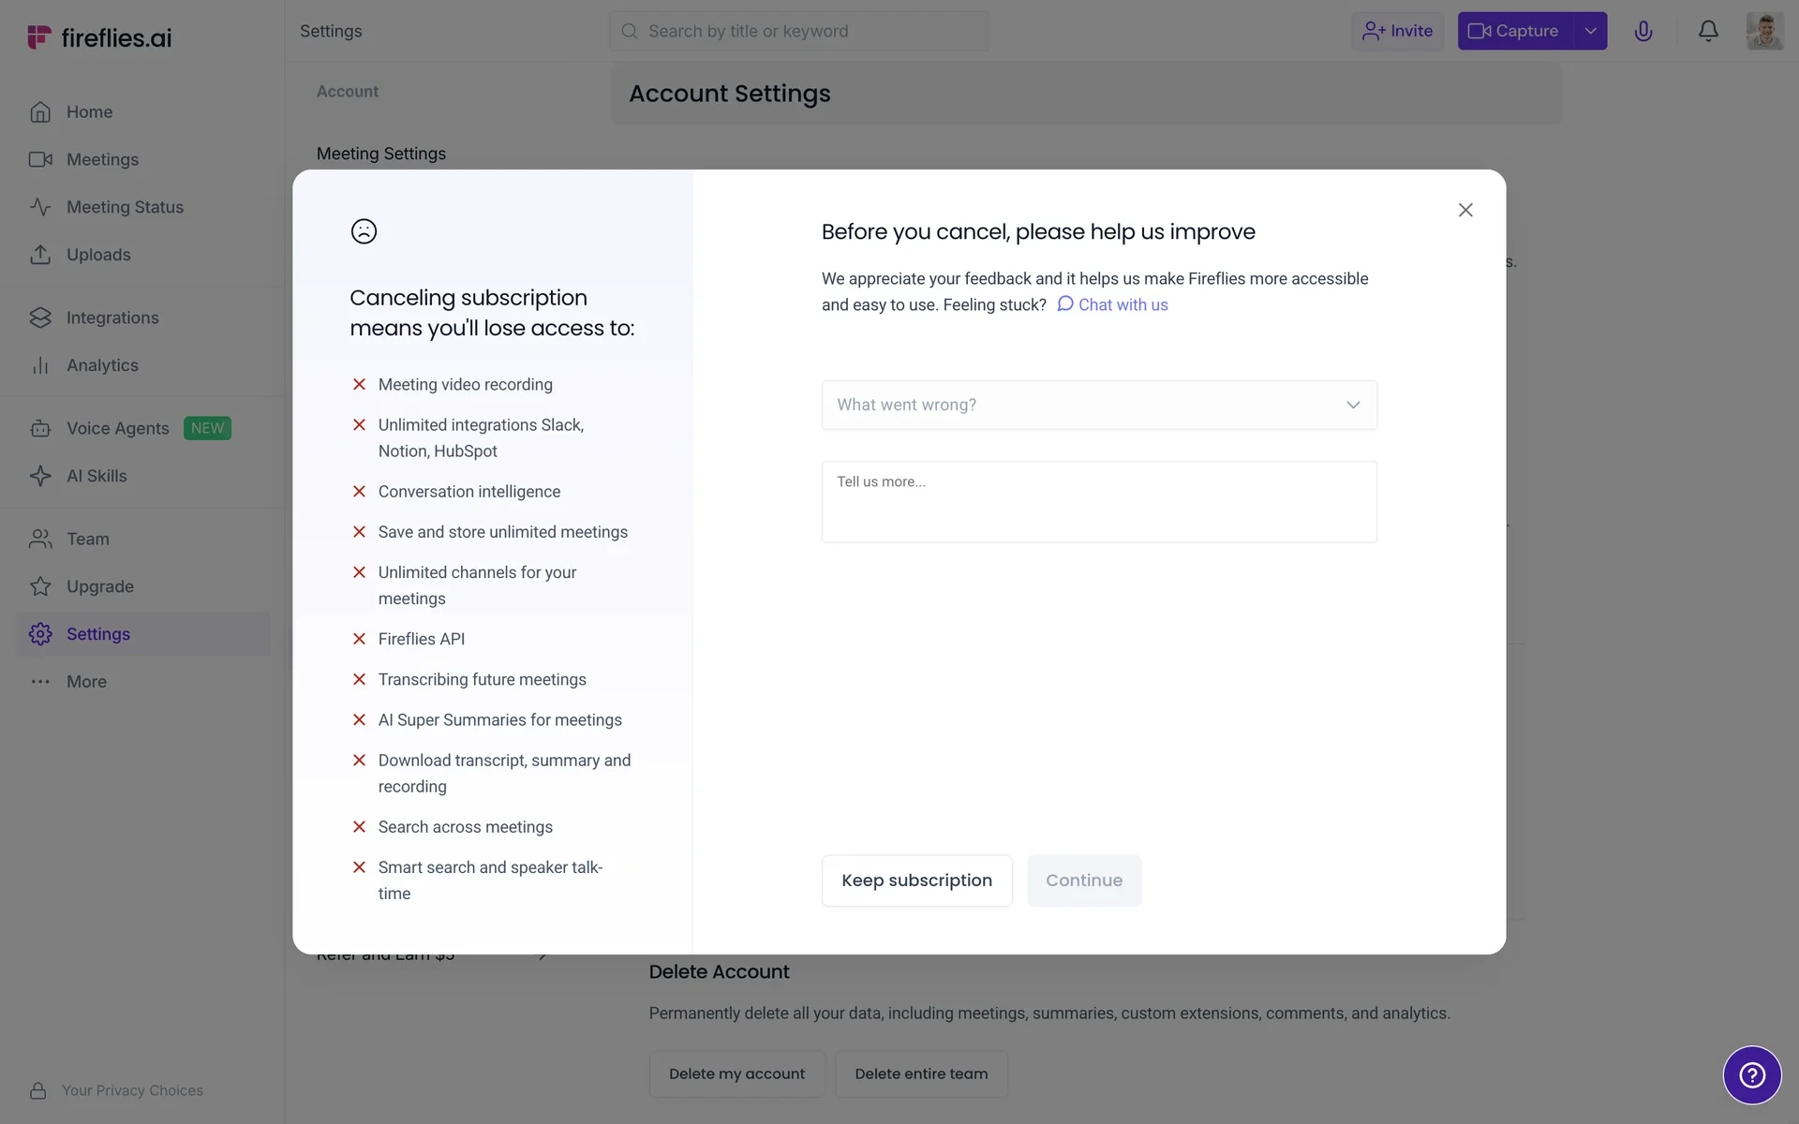
Task: Click the NEW badge beside Voice Agents
Action: click(207, 428)
